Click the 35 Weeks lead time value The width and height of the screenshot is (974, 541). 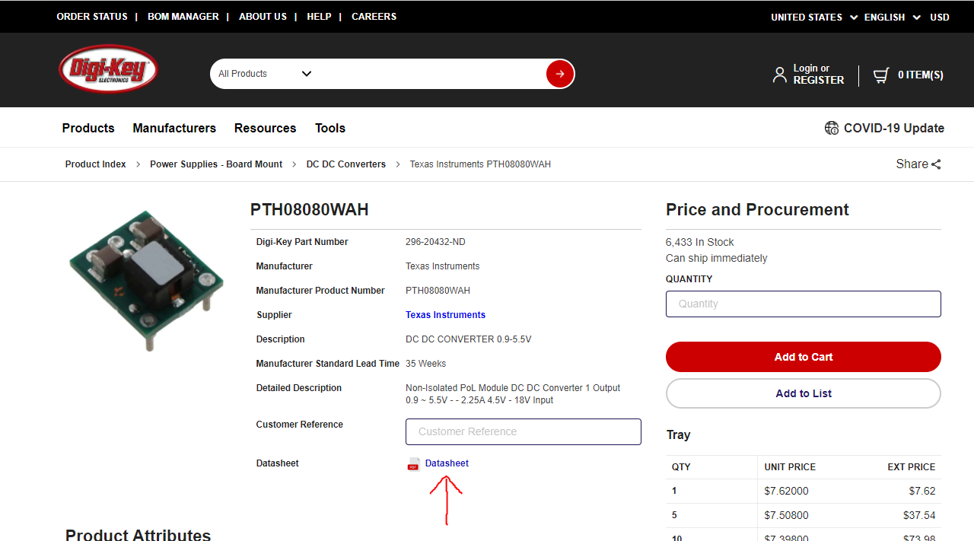pyautogui.click(x=426, y=364)
